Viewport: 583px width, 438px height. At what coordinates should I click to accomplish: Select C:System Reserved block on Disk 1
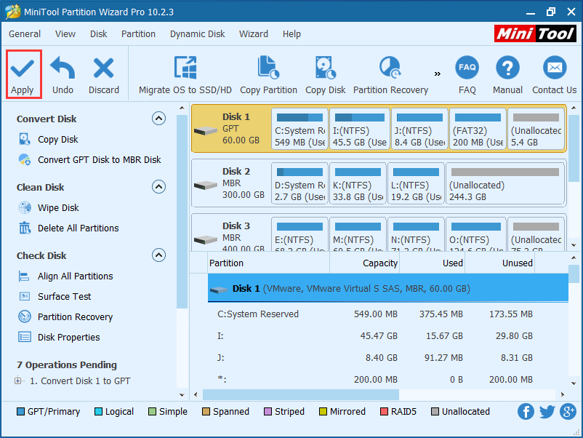tap(299, 129)
